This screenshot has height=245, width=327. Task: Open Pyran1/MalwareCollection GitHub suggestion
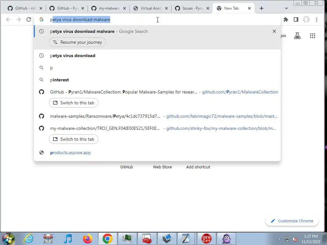[157, 92]
